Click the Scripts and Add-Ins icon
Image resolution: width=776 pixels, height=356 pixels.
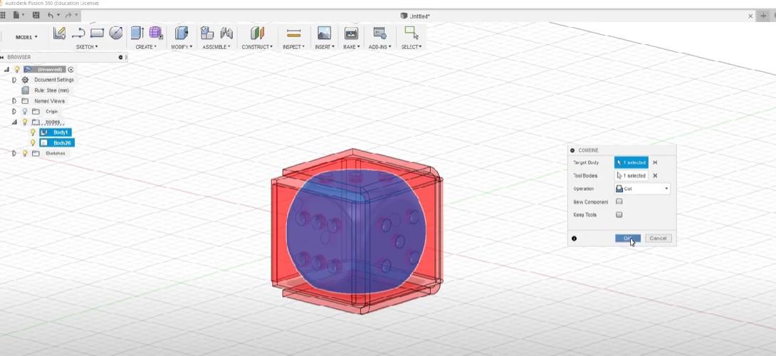coord(379,33)
